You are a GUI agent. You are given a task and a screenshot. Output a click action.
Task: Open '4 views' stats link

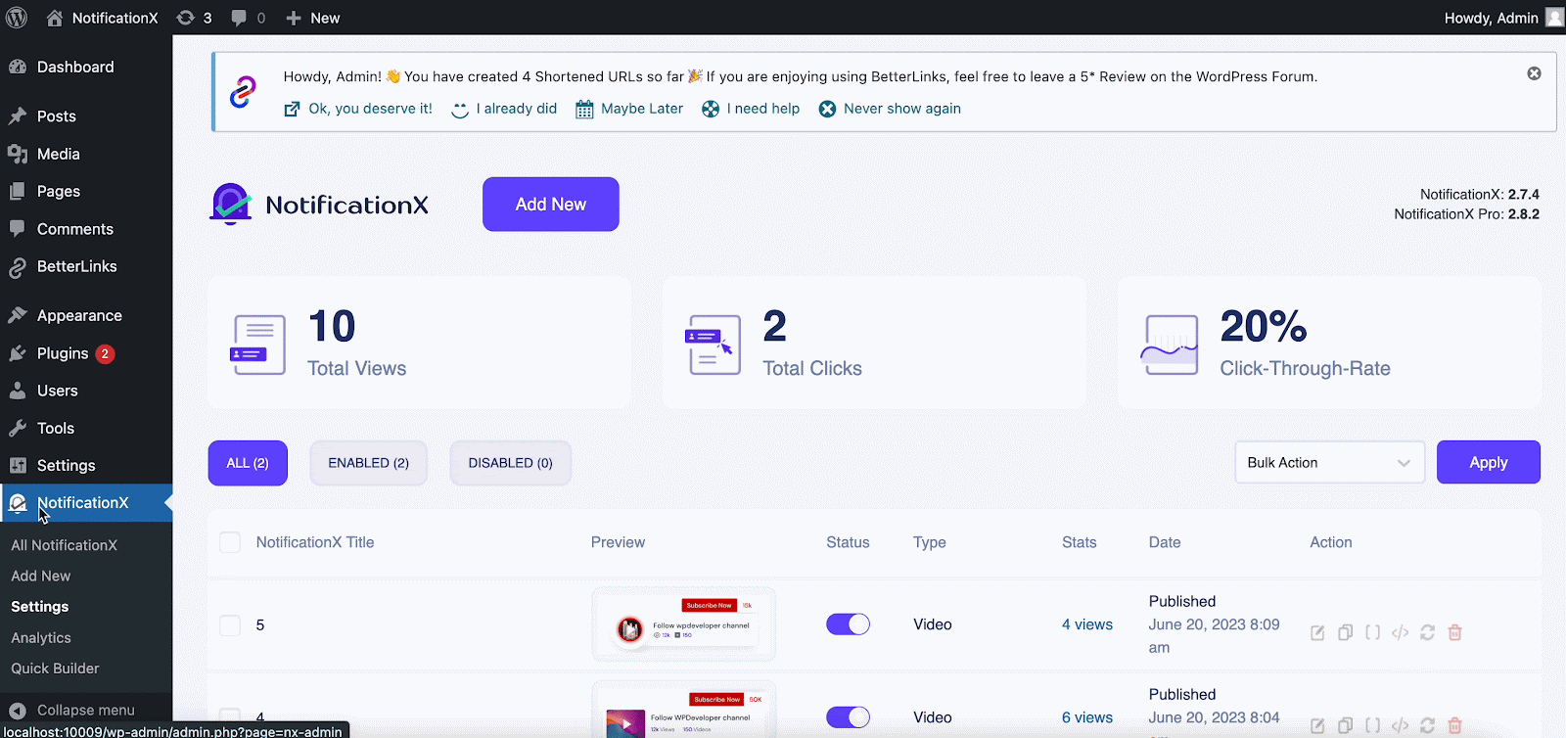(x=1087, y=624)
